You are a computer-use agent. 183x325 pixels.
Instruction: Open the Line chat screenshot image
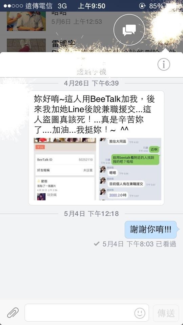pos(130,169)
